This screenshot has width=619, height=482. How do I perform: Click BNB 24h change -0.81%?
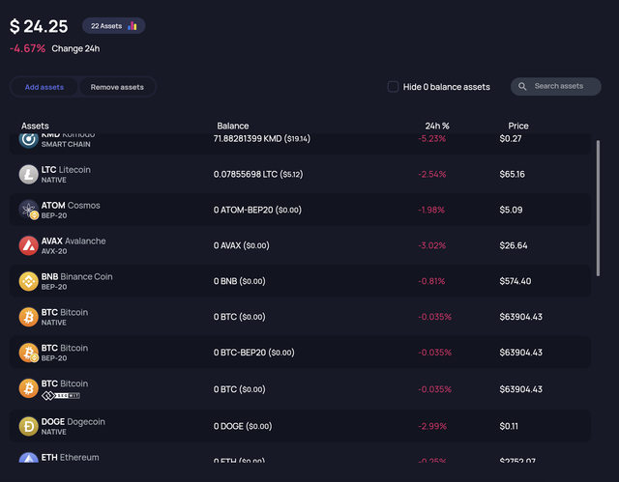431,281
